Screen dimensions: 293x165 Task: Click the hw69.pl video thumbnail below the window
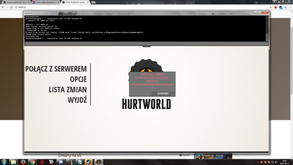pyautogui.click(x=213, y=157)
